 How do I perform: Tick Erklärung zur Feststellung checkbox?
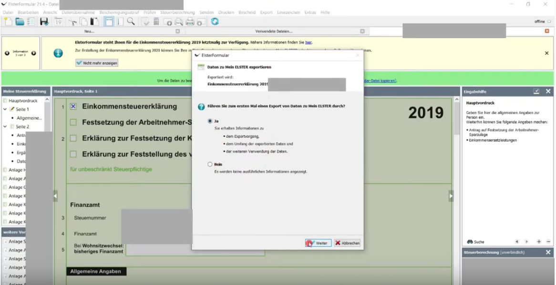(73, 154)
